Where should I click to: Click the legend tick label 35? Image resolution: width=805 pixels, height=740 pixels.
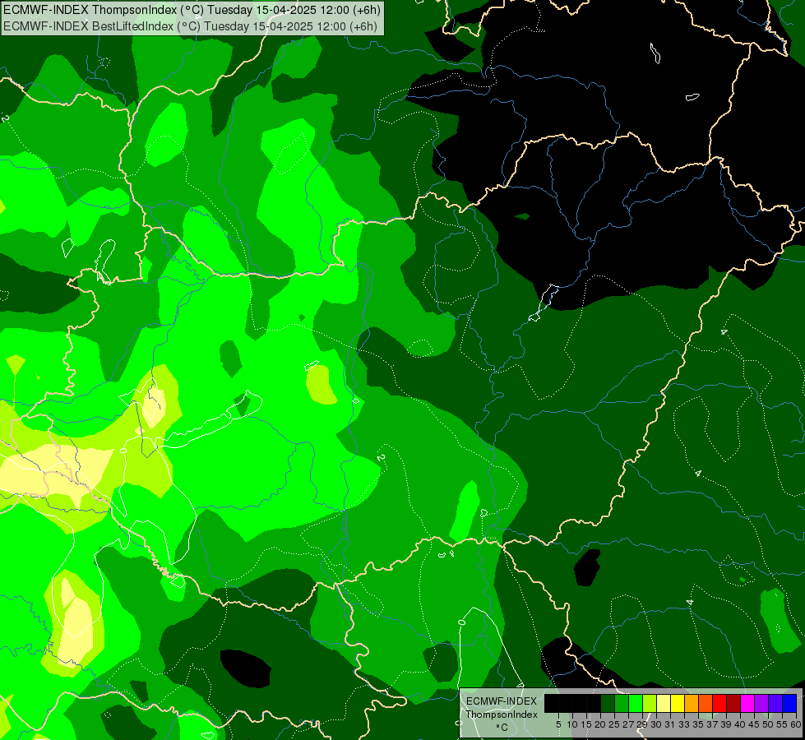(698, 724)
